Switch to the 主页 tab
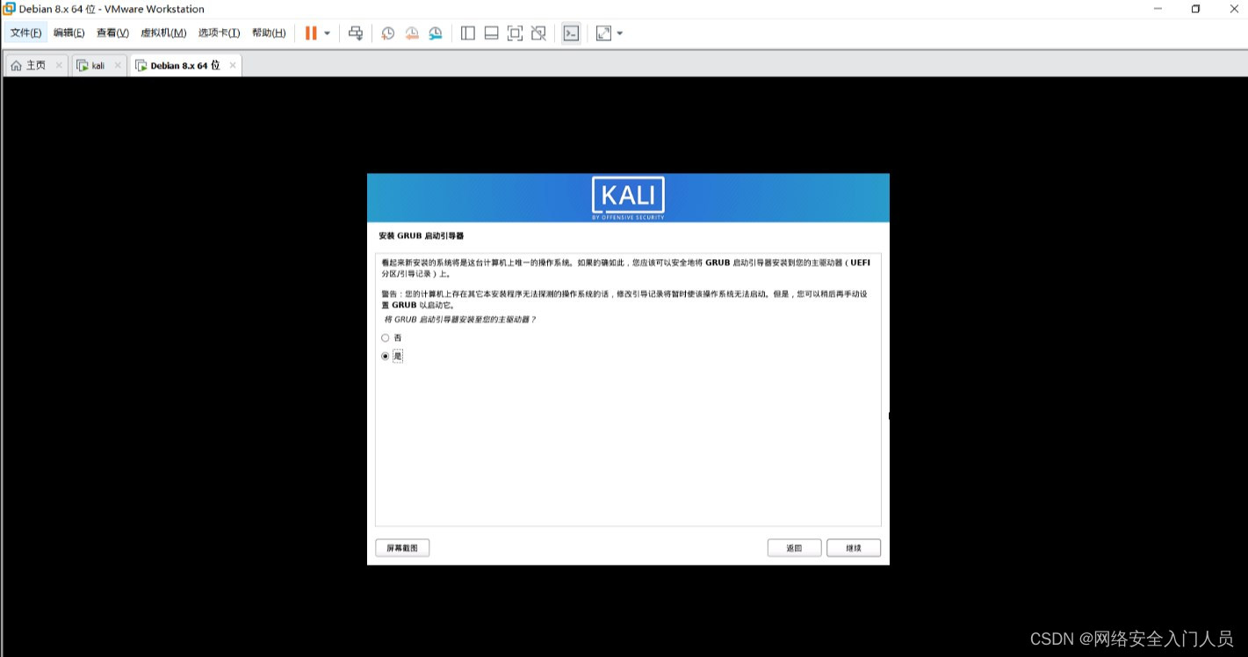Screen dimensions: 1248x657 coord(32,64)
